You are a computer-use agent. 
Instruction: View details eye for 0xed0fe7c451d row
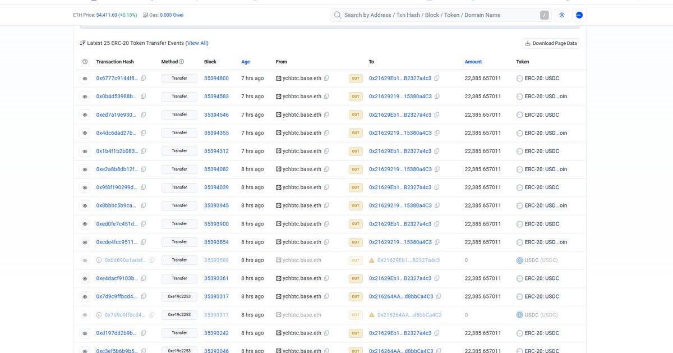[x=85, y=224]
